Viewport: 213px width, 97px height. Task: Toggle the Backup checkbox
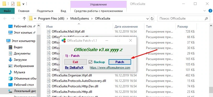90,62
